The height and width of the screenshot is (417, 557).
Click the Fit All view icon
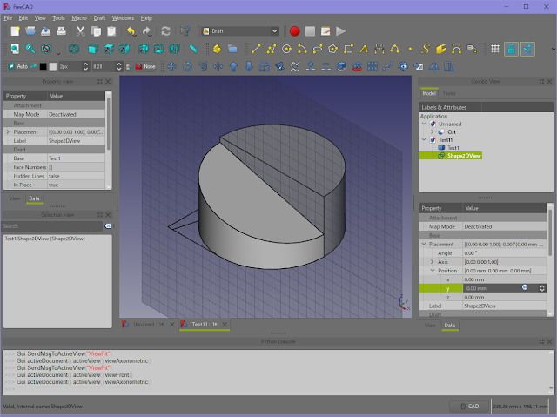click(x=13, y=49)
